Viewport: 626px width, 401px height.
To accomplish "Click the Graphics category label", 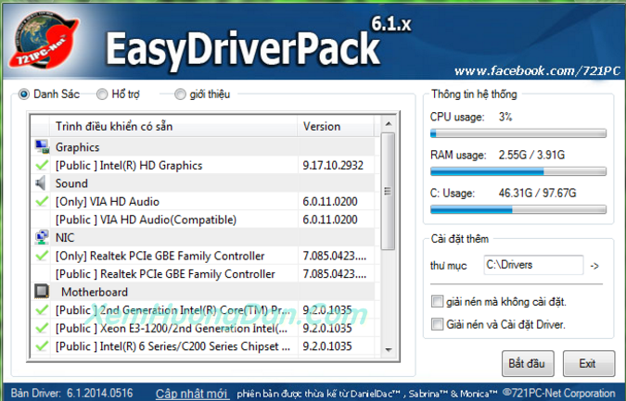I will tap(78, 147).
